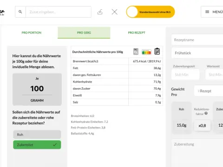Click the import/download tray icon

[100, 12]
